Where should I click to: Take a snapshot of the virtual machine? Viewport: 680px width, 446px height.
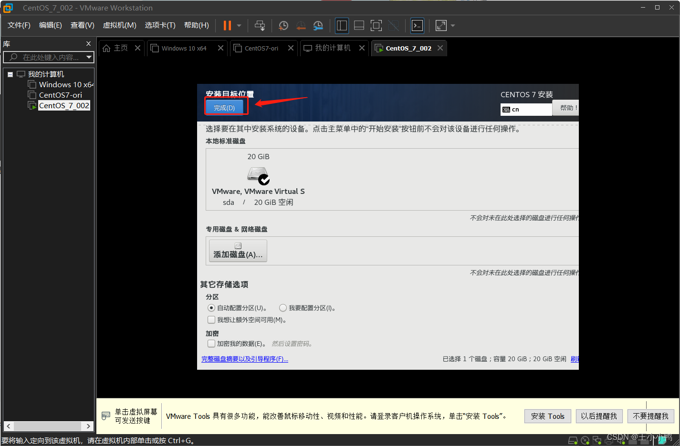[283, 26]
